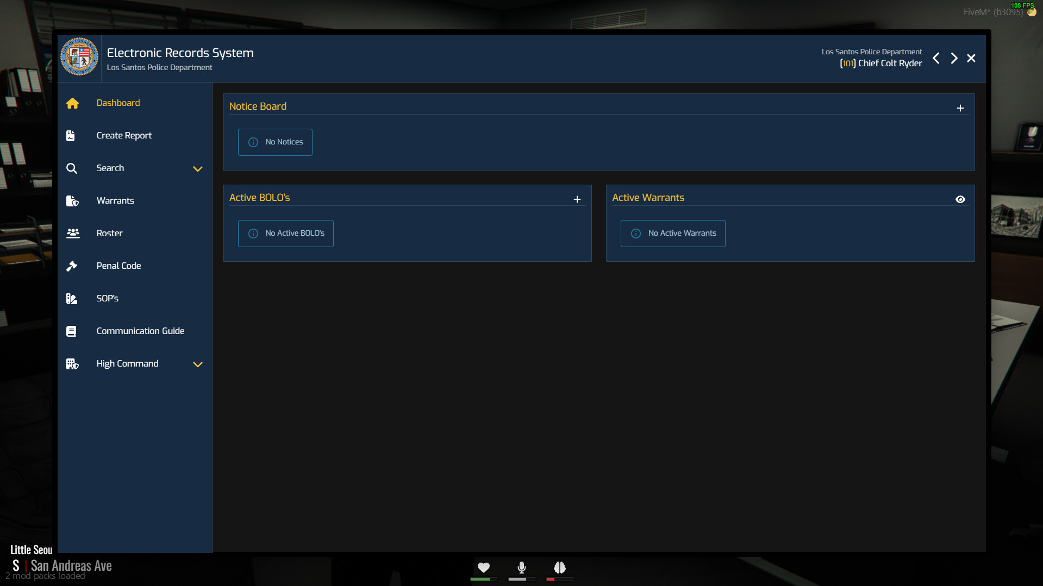Open the Penal Code menu item
Screen dimensions: 1043x586
pyautogui.click(x=118, y=266)
